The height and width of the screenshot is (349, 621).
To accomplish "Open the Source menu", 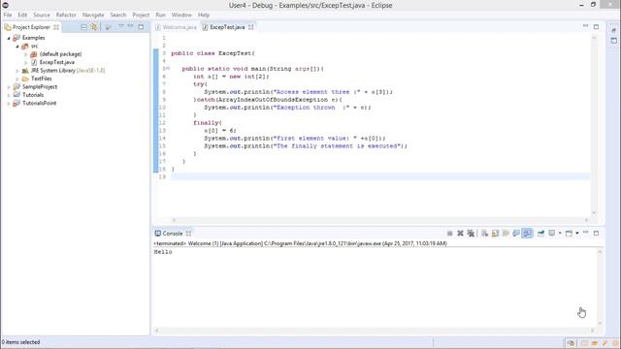I will pos(42,15).
